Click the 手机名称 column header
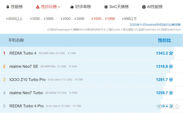Image resolution: width=183 pixels, height=113 pixels. tap(16, 40)
